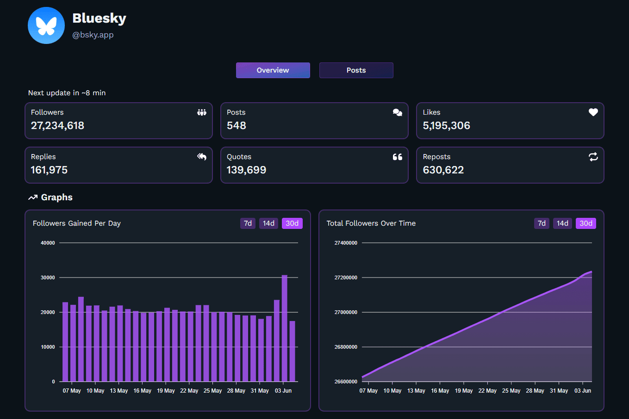Viewport: 629px width, 419px height.
Task: Click the 30d option on Total Followers chart
Action: [585, 223]
